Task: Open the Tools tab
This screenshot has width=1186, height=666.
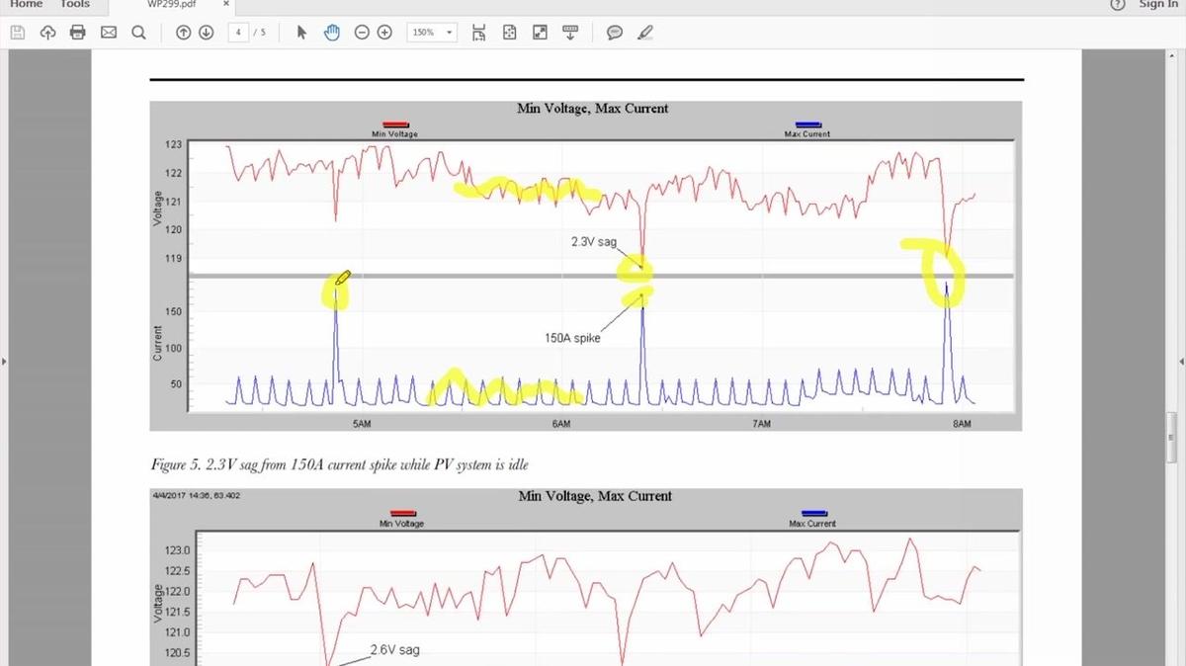Action: (75, 4)
